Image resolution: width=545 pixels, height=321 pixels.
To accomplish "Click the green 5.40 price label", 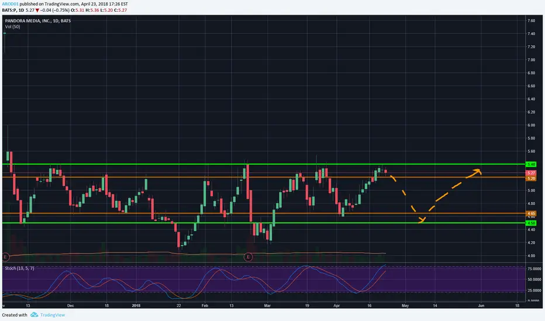I will [531, 164].
